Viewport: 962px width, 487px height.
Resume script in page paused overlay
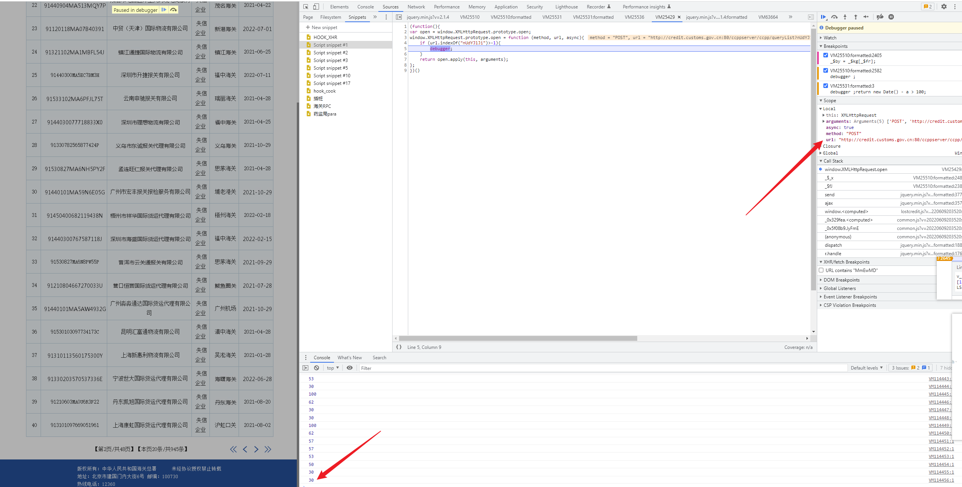164,10
